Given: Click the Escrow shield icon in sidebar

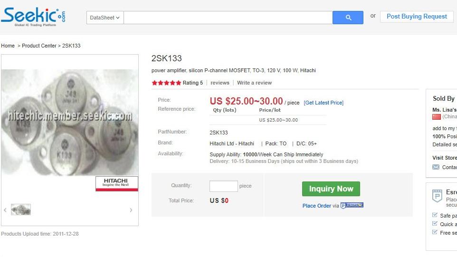Looking at the screenshot, I should [437, 195].
